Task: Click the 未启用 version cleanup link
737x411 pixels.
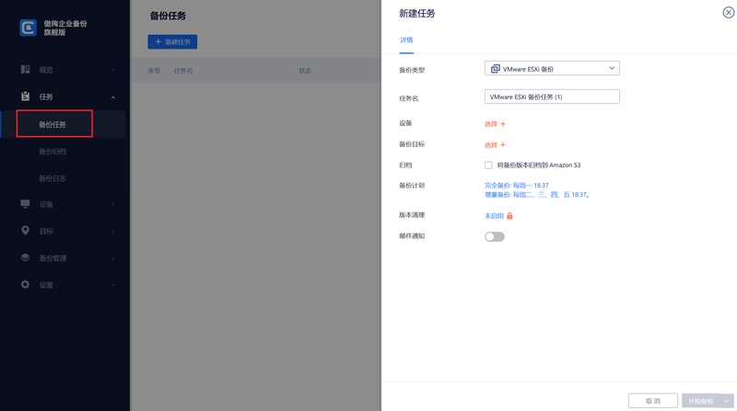Action: (494, 216)
